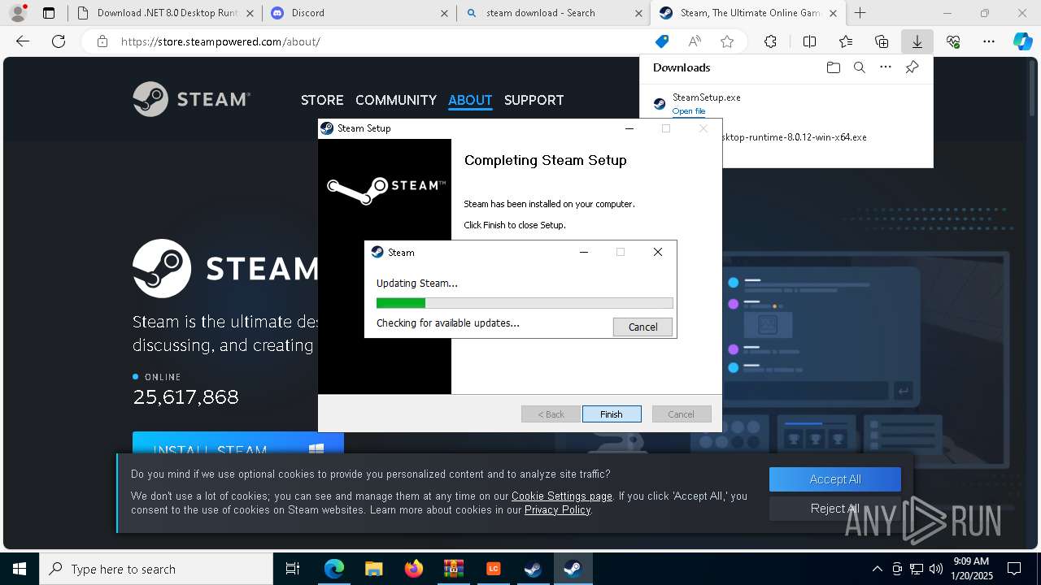View site information padlock icon
Viewport: 1041px width, 585px height.
[102, 41]
